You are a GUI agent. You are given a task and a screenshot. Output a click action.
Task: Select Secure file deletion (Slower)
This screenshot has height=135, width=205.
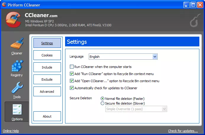(103, 103)
